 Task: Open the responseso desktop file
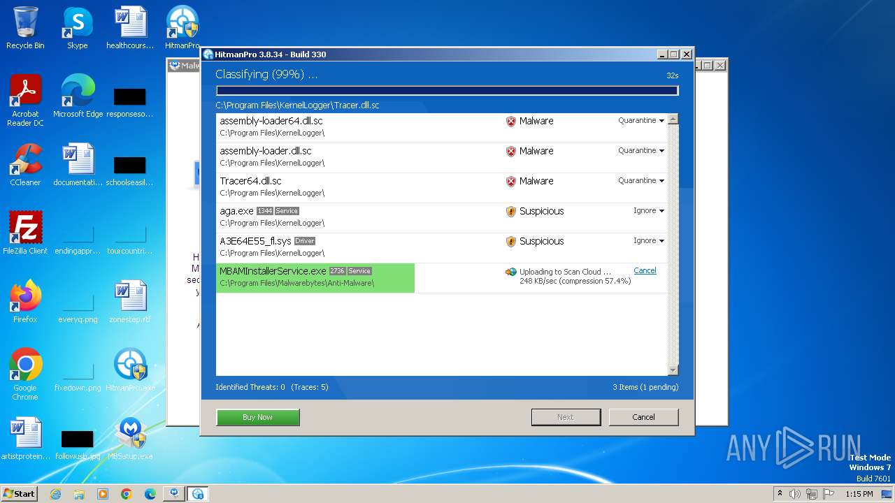pyautogui.click(x=130, y=101)
